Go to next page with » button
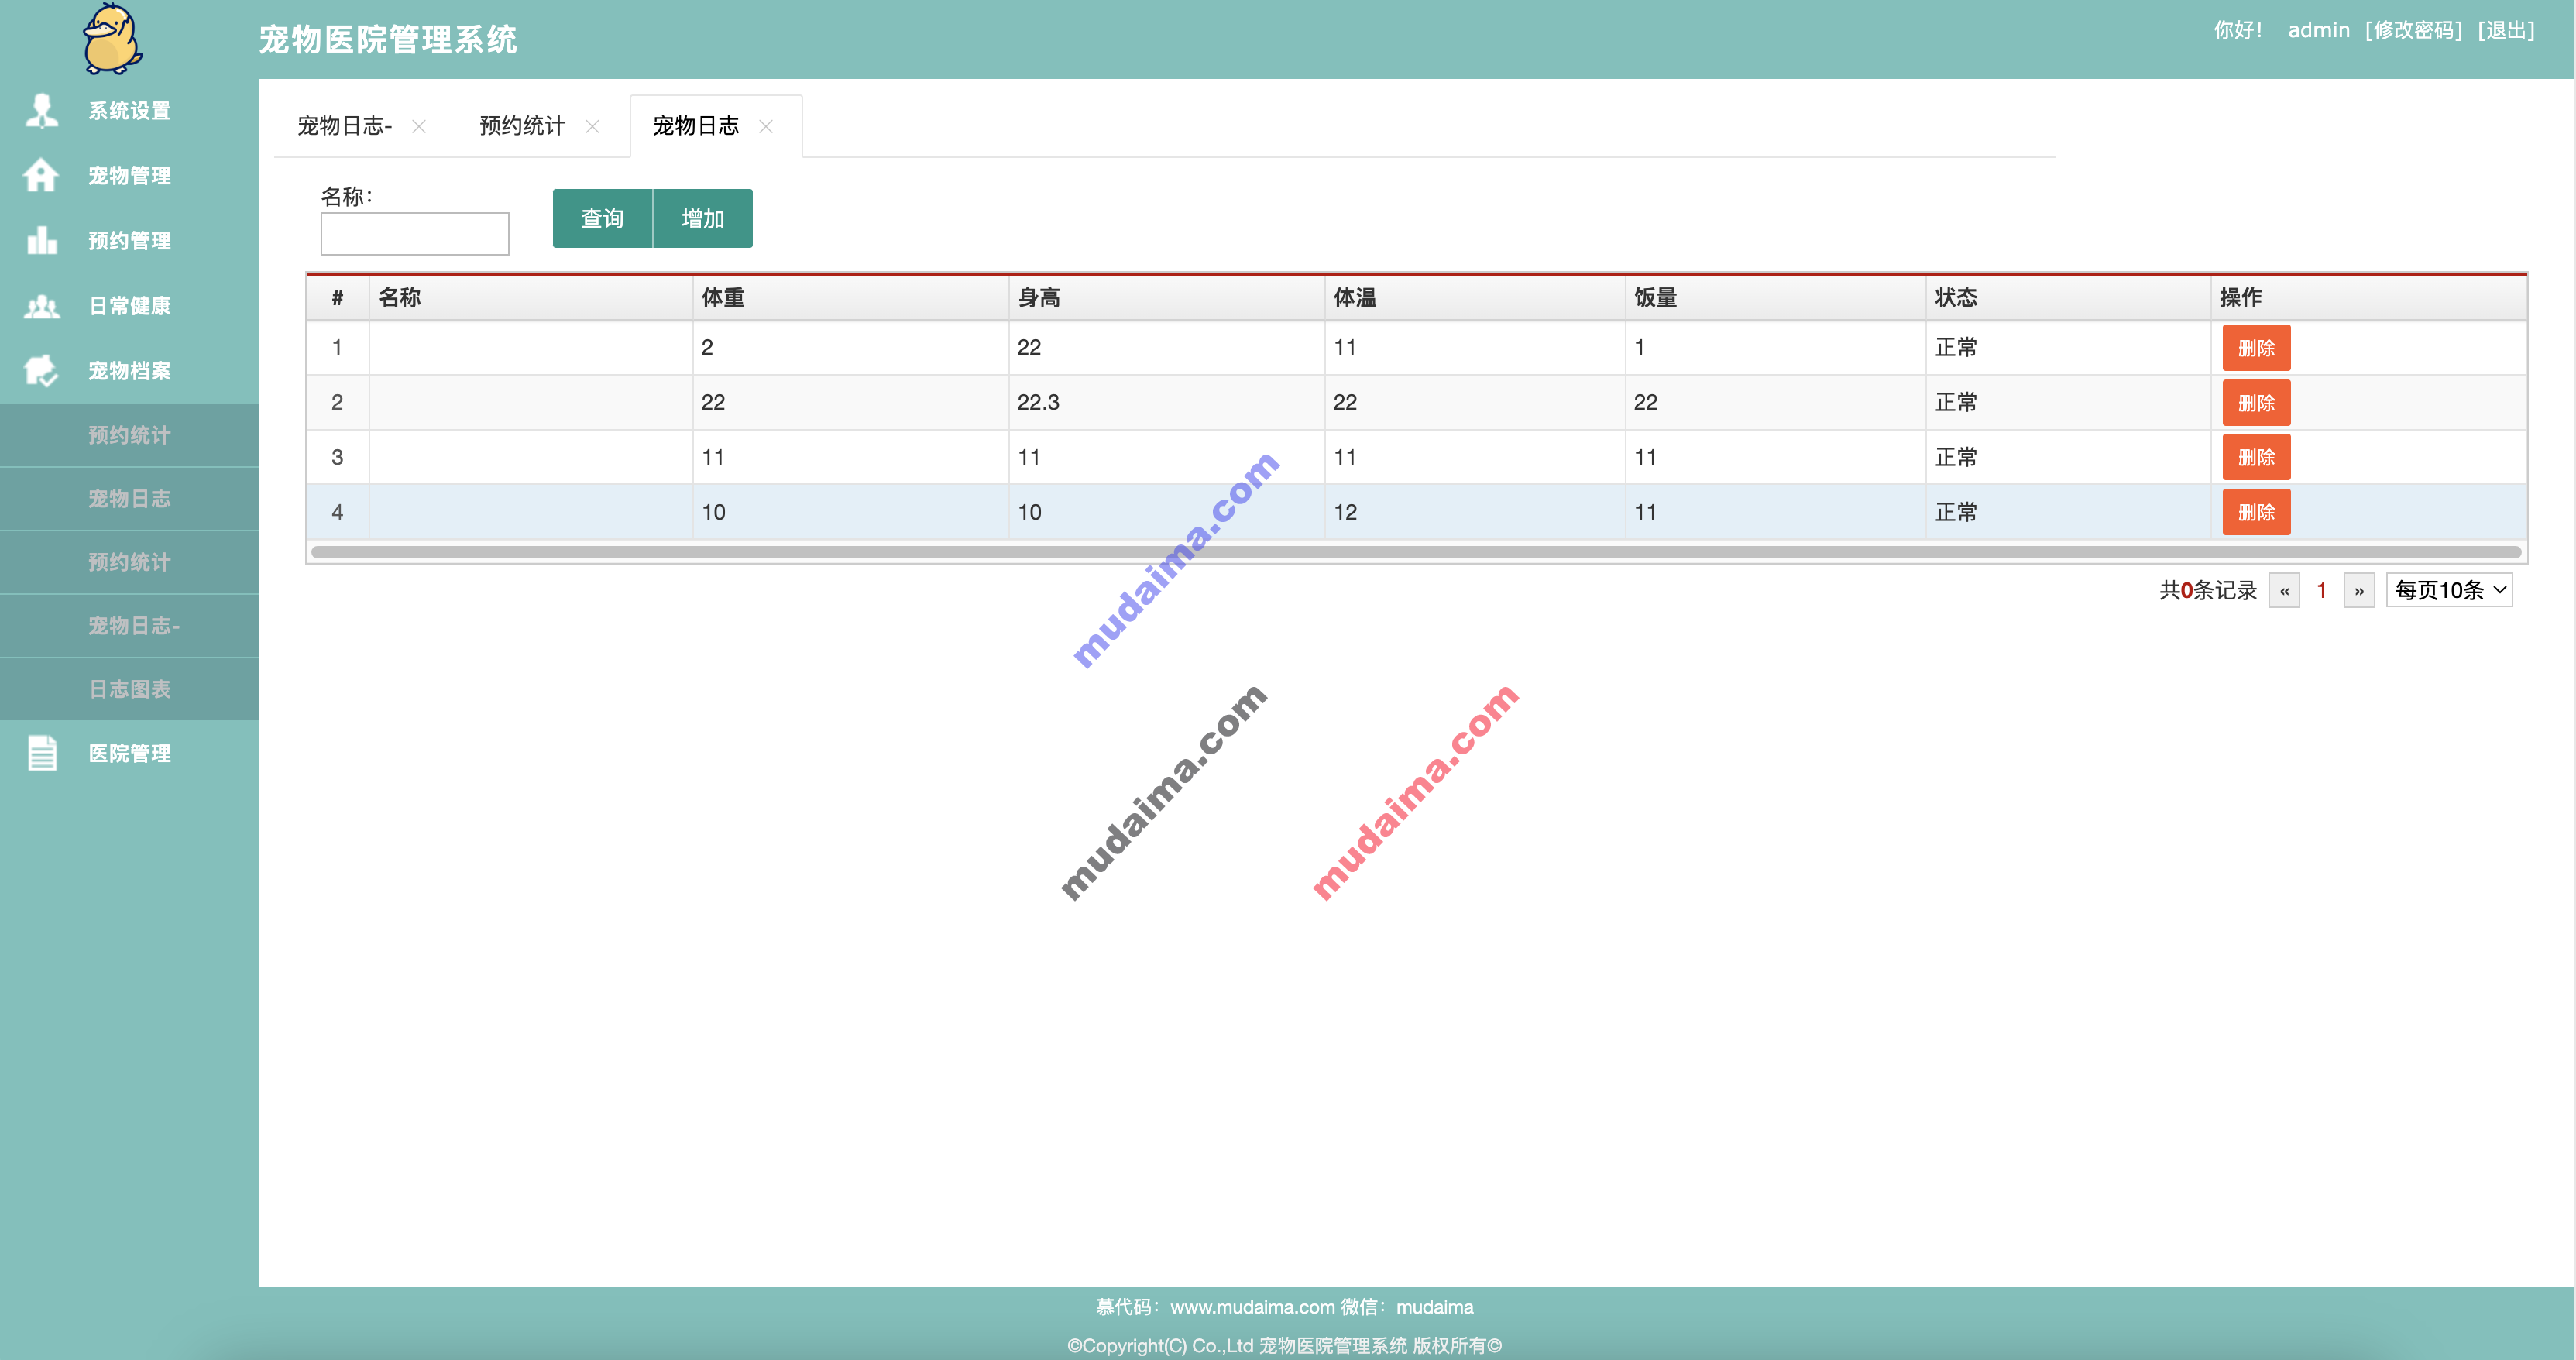 pyautogui.click(x=2359, y=590)
